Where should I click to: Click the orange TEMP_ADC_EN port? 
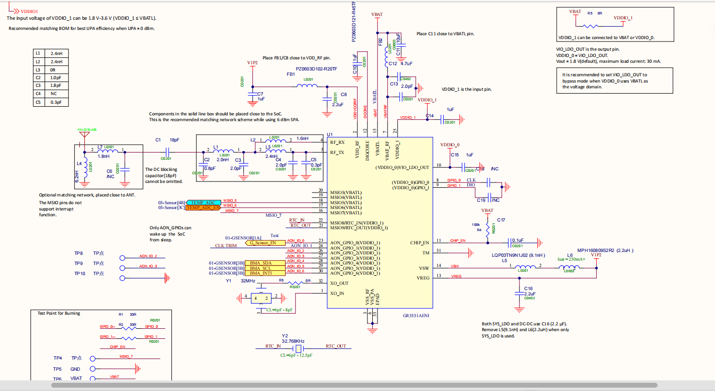203,208
